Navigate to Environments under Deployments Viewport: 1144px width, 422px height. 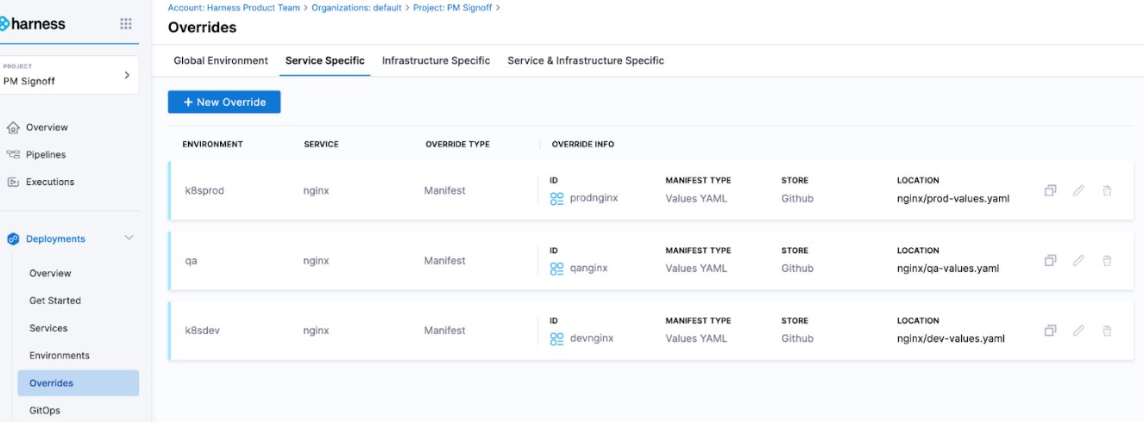coord(60,356)
